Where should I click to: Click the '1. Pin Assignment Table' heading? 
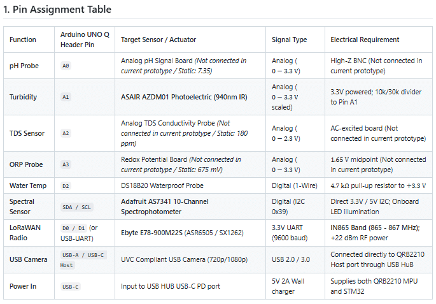(x=57, y=9)
